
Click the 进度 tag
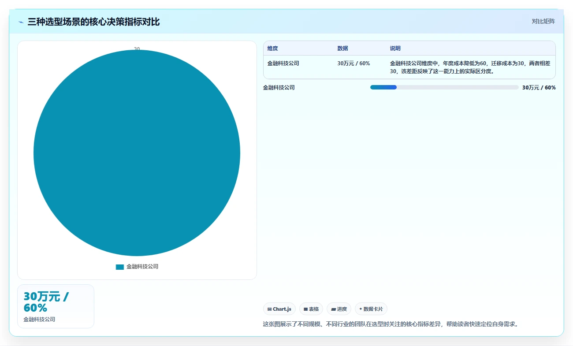[339, 309]
